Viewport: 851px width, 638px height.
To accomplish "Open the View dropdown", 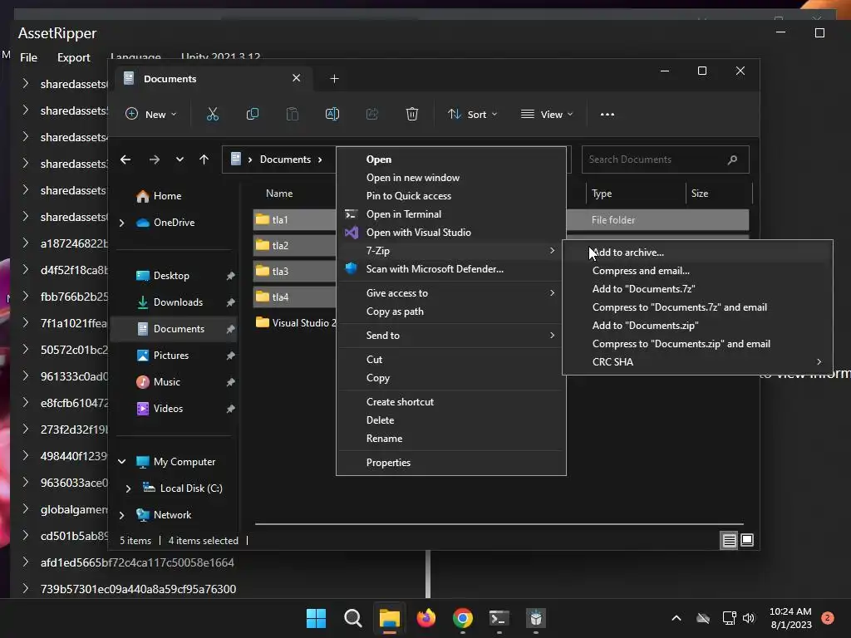I will point(547,115).
